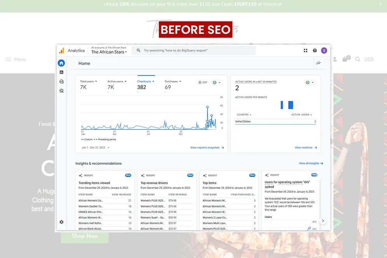
Task: Click the View realtime link
Action: pos(306,148)
